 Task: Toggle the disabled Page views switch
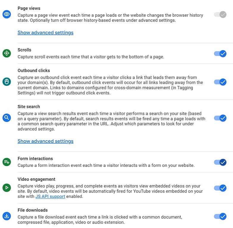[x=220, y=14]
